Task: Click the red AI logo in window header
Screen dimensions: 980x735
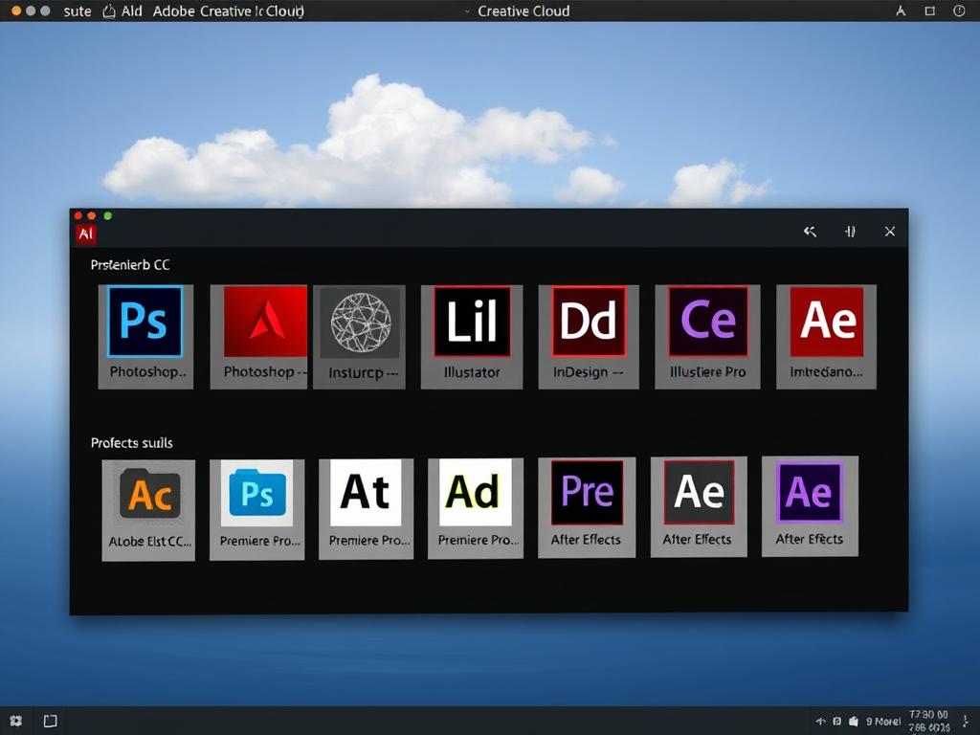Action: (x=85, y=234)
